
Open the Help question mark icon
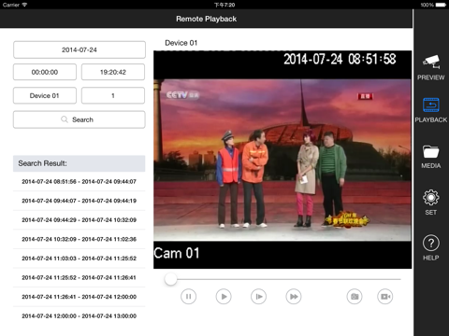pos(431,243)
